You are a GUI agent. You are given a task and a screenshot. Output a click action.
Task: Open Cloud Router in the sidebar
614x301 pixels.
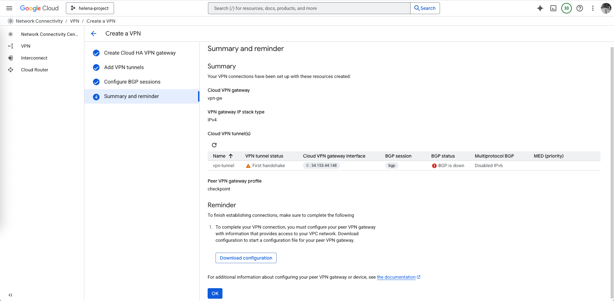[35, 70]
